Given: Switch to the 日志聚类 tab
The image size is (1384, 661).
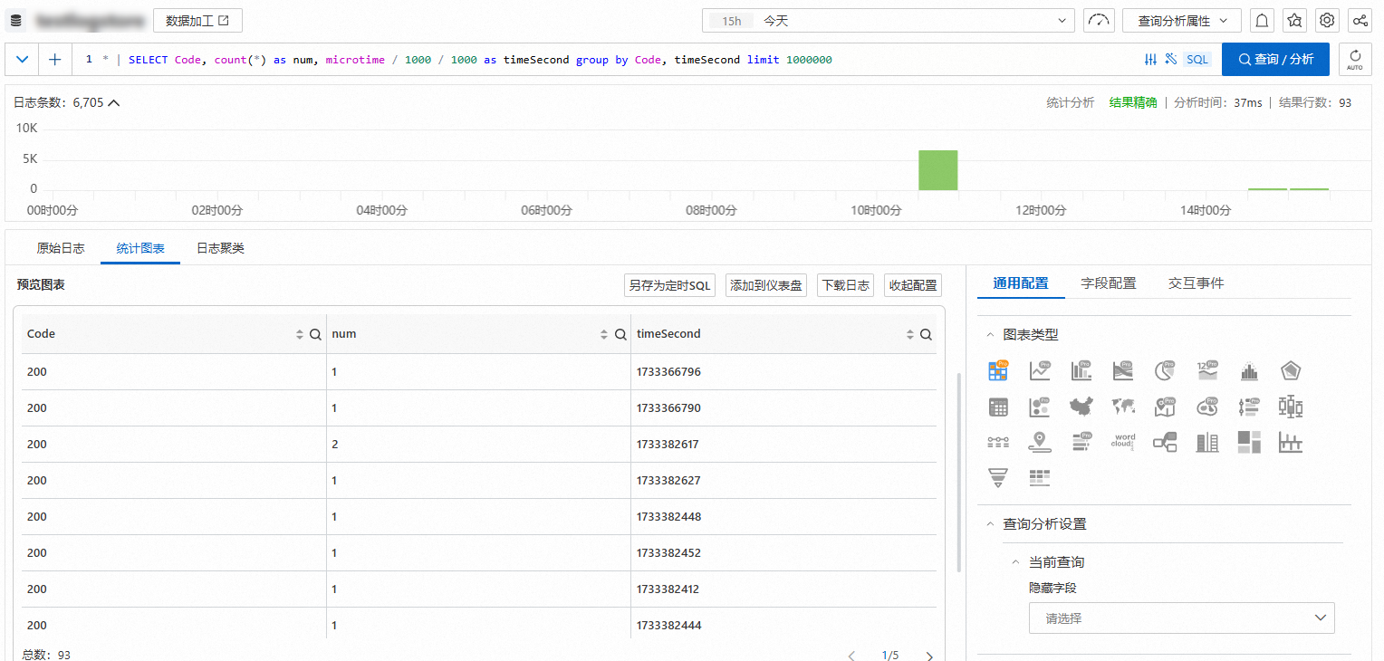Looking at the screenshot, I should [x=220, y=248].
